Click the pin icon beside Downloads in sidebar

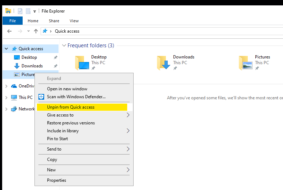point(56,66)
